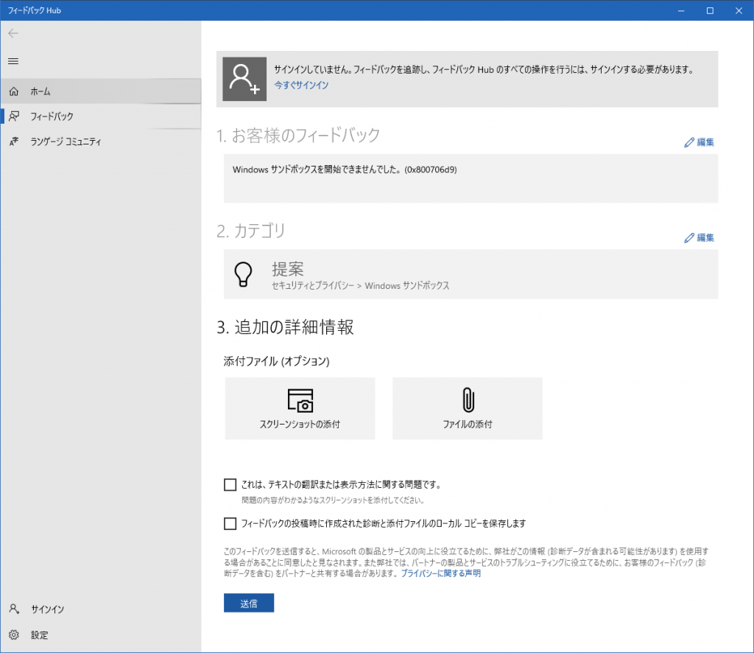754x653 pixels.
Task: Check the text translation issue checkbox
Action: [230, 485]
